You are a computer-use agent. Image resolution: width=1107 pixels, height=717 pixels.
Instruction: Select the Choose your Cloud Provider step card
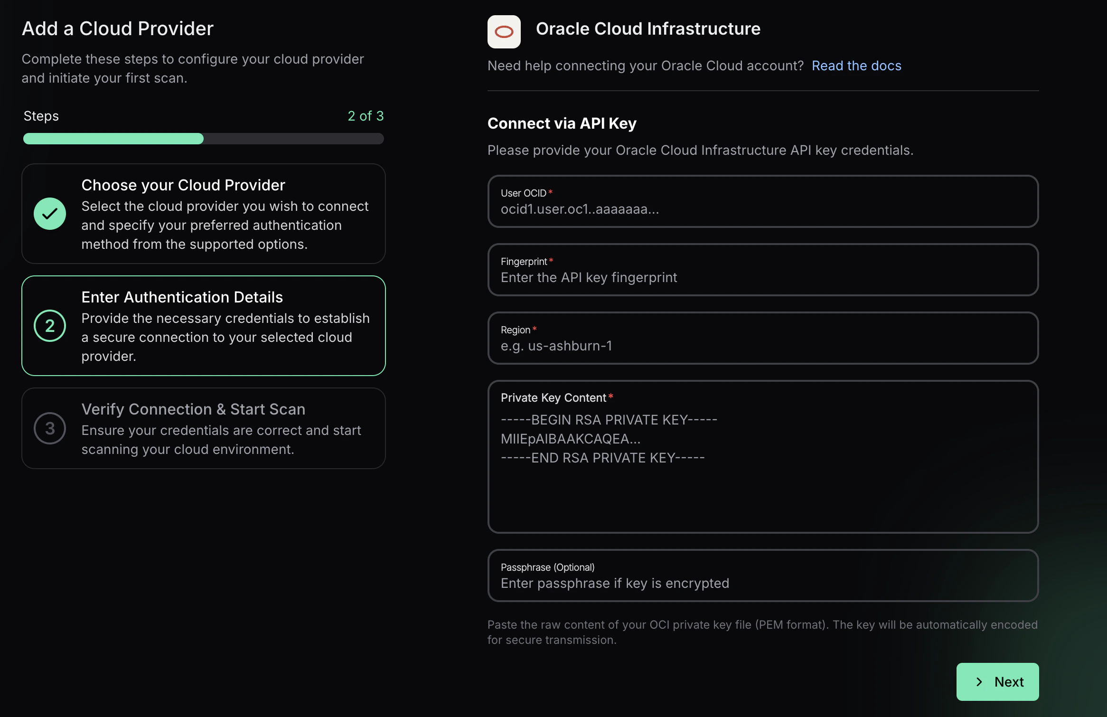[203, 214]
